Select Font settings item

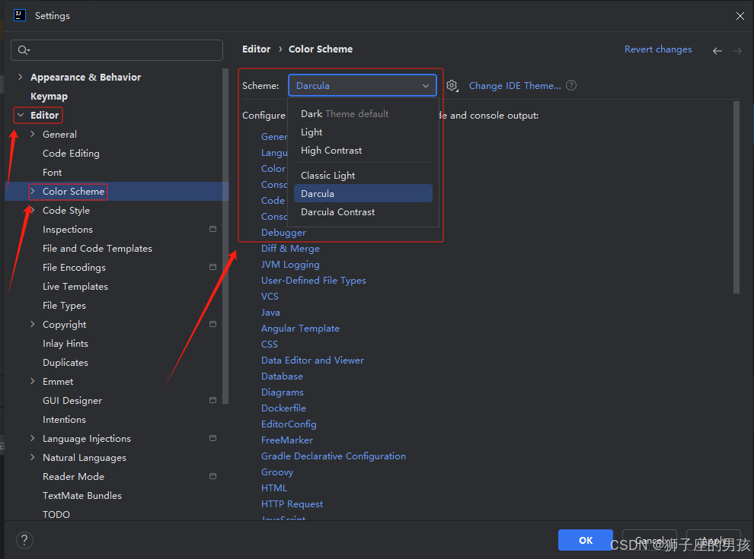tap(52, 173)
